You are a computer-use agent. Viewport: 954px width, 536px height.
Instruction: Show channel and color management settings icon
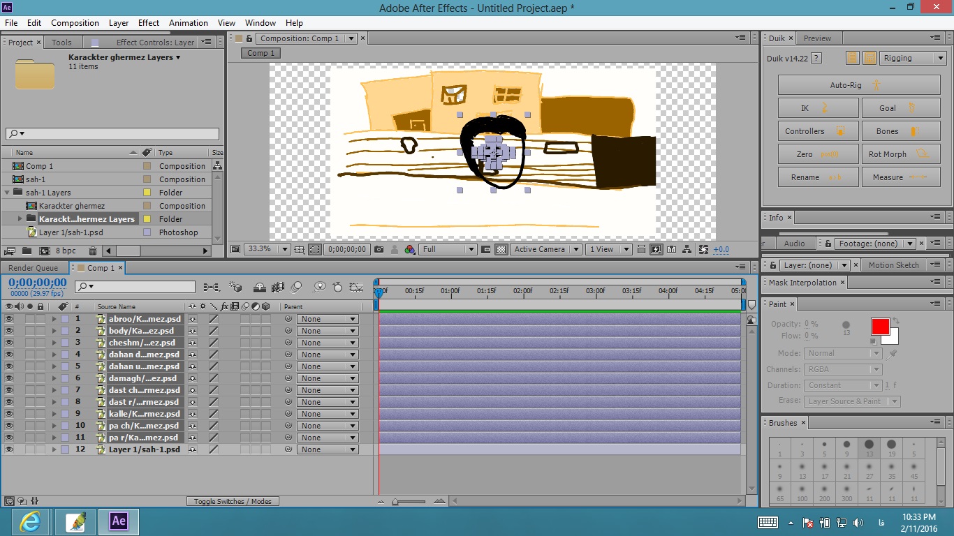pyautogui.click(x=409, y=249)
